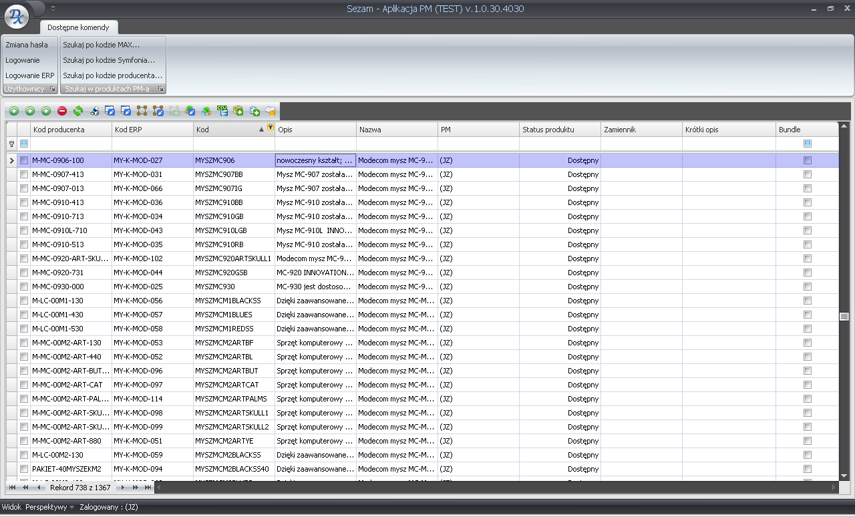Click the Kod ERP filter input field
Screen dimensions: 855x517
tap(152, 144)
